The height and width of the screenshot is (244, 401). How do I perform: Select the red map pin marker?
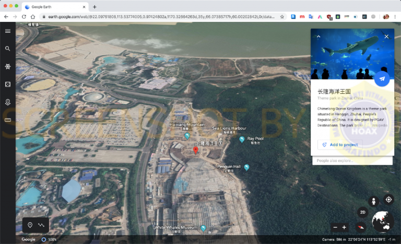[196, 151]
